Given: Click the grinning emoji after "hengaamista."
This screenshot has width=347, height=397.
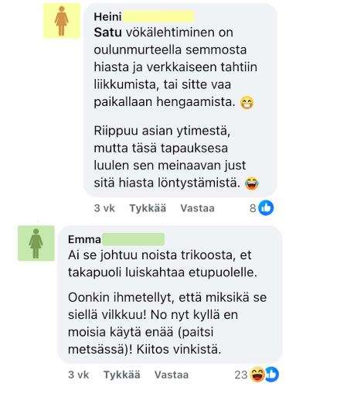Looking at the screenshot, I should pyautogui.click(x=247, y=102).
